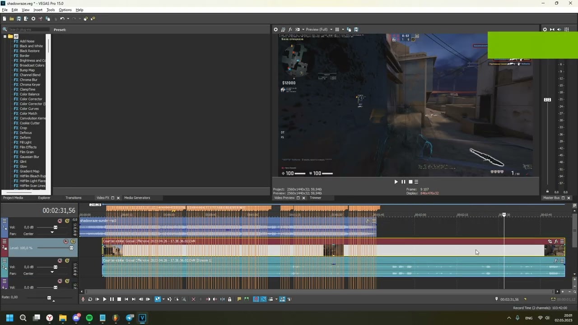Open the Insert menu
578x325 pixels.
[38, 10]
